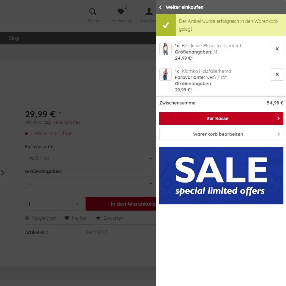
Task: Click the white checkmark success icon
Action: click(166, 25)
